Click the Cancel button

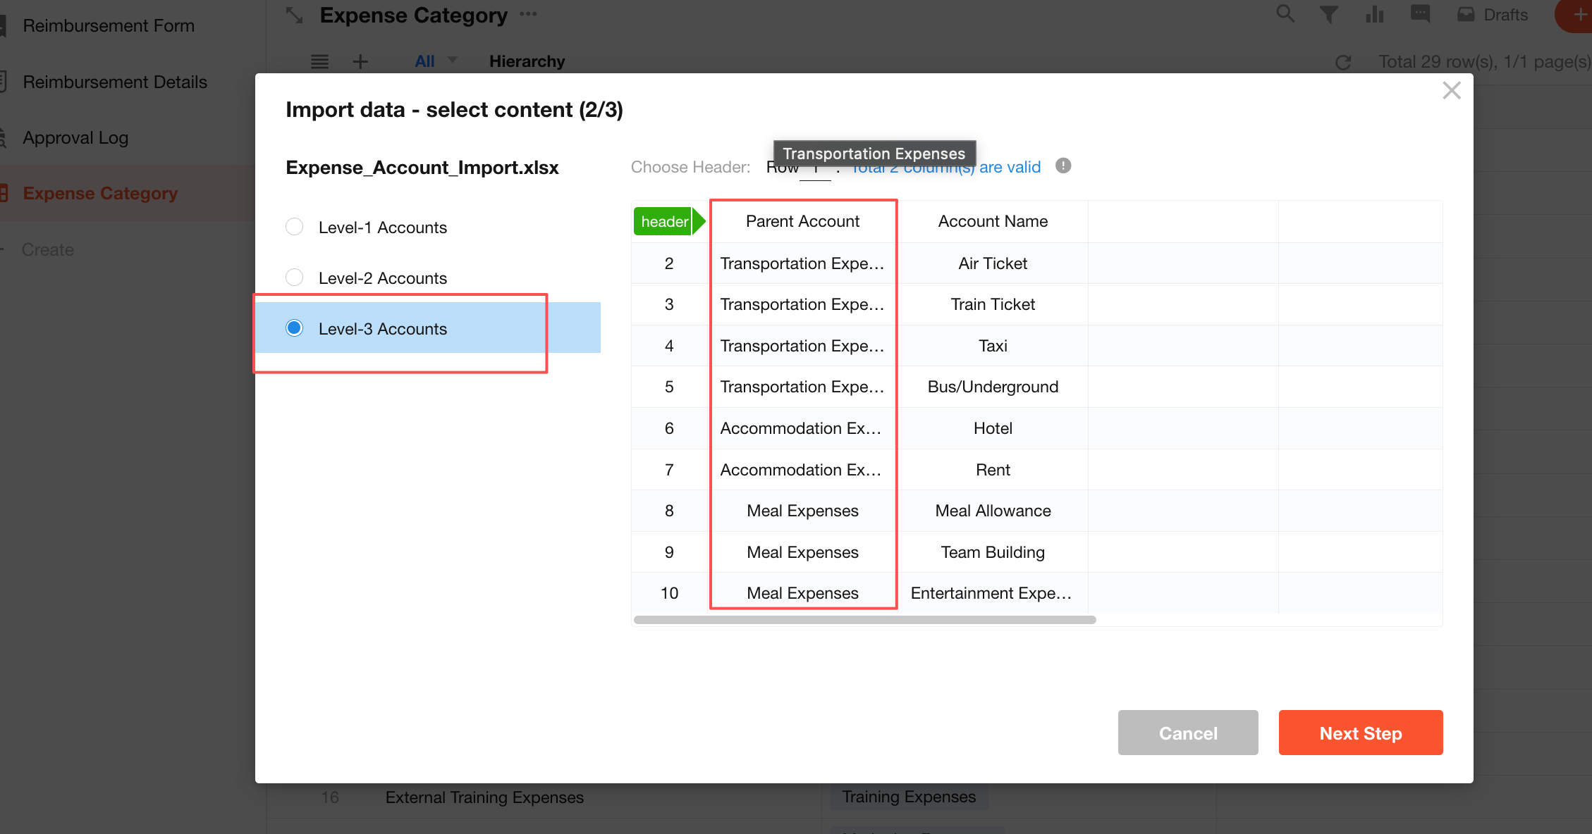[1188, 733]
